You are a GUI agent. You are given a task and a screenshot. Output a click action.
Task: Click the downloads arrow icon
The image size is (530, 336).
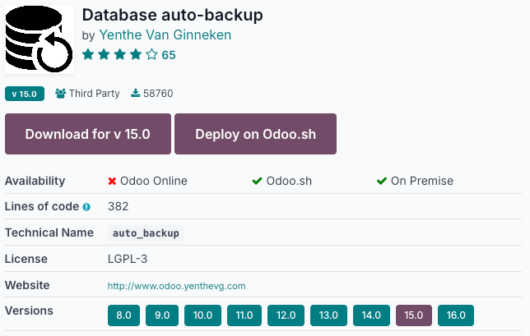pos(136,93)
